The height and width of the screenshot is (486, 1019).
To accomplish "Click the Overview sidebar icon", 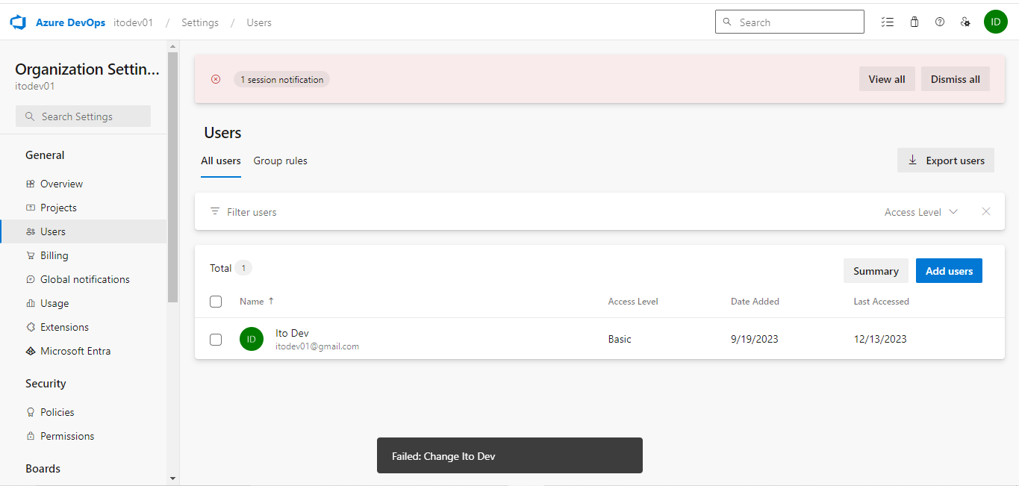I will pos(31,184).
